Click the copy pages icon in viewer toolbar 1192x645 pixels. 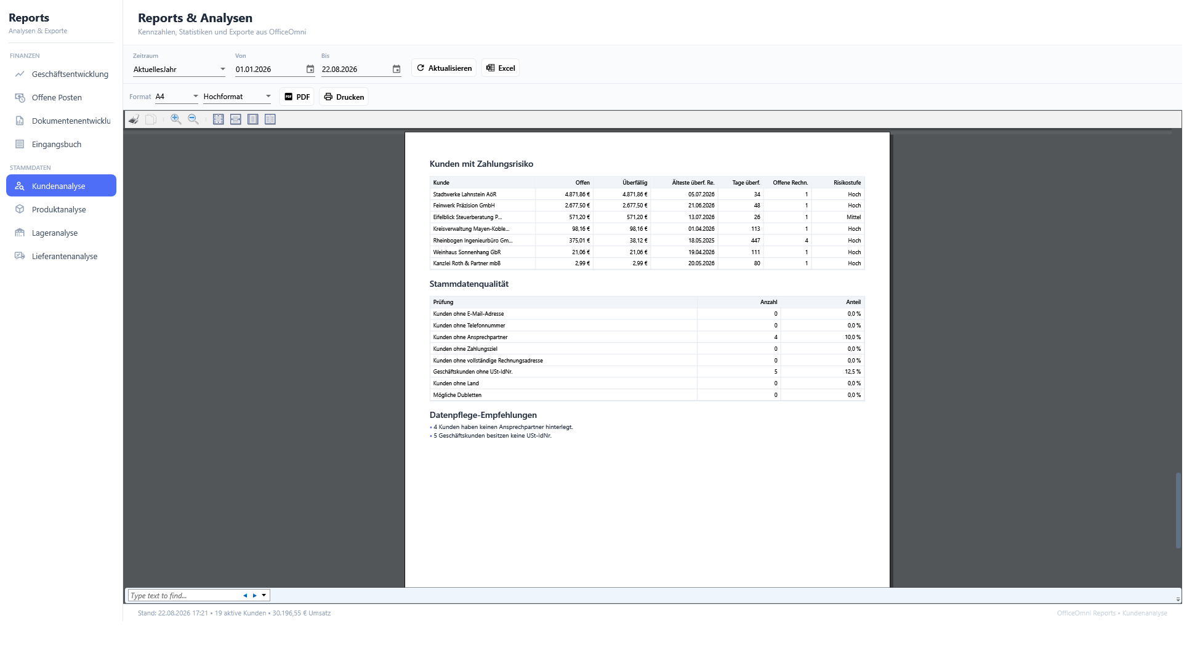(x=151, y=119)
